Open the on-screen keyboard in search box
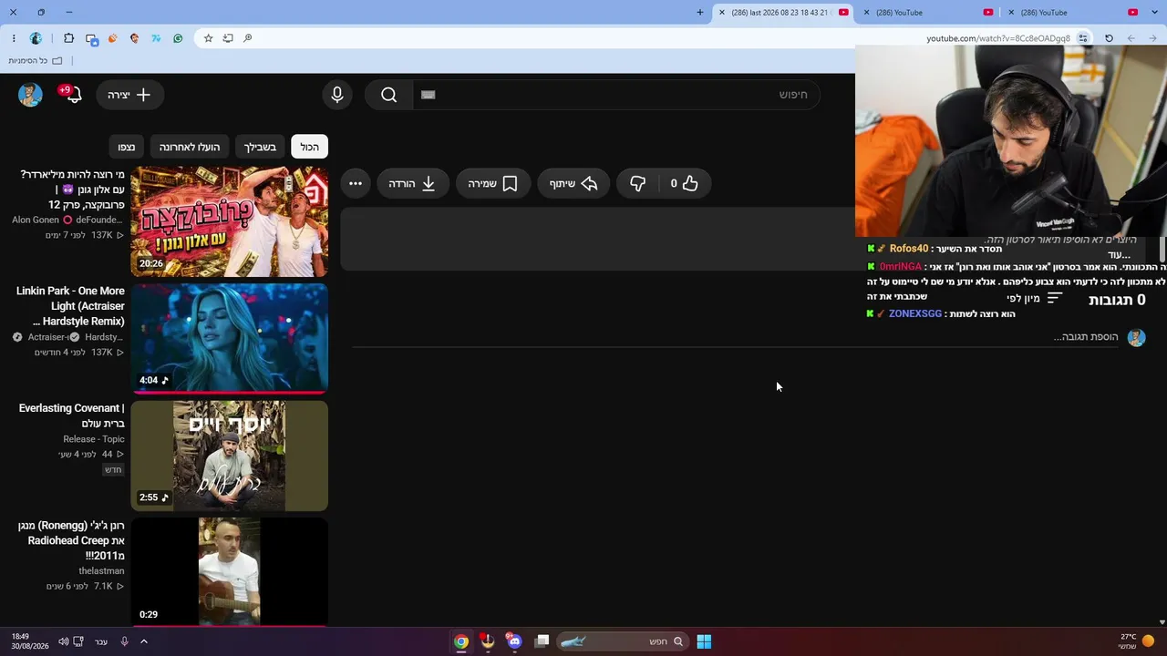 [x=429, y=95]
